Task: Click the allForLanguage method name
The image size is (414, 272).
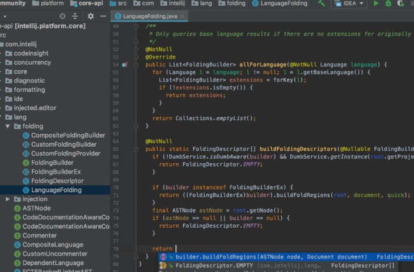Action: click(x=263, y=65)
